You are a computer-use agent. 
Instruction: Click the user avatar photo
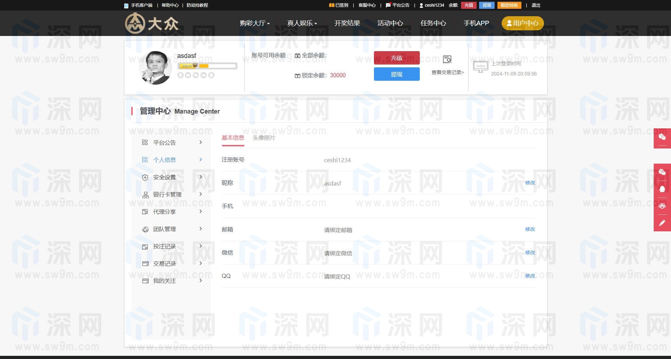click(156, 67)
